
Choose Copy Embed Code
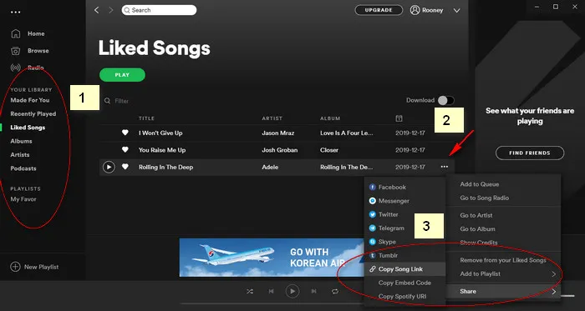point(404,283)
